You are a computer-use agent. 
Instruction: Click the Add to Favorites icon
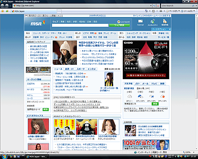pos(7,11)
